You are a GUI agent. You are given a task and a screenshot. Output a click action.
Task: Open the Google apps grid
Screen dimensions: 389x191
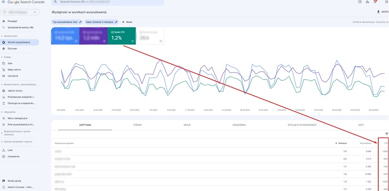[x=387, y=2]
